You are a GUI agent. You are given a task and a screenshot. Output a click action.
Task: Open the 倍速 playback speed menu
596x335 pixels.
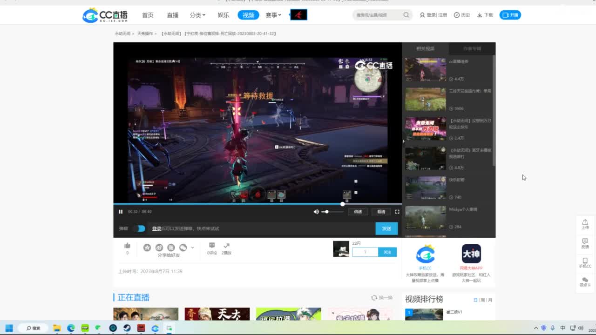[358, 212]
